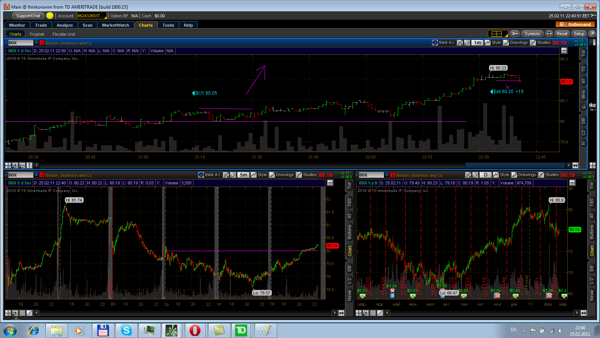Open the D timeframe selector in lower-right chart
600x338 pixels.
(486, 175)
